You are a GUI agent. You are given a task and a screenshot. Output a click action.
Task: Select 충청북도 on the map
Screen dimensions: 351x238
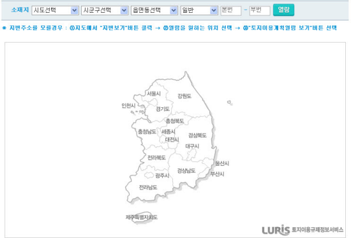(175, 121)
